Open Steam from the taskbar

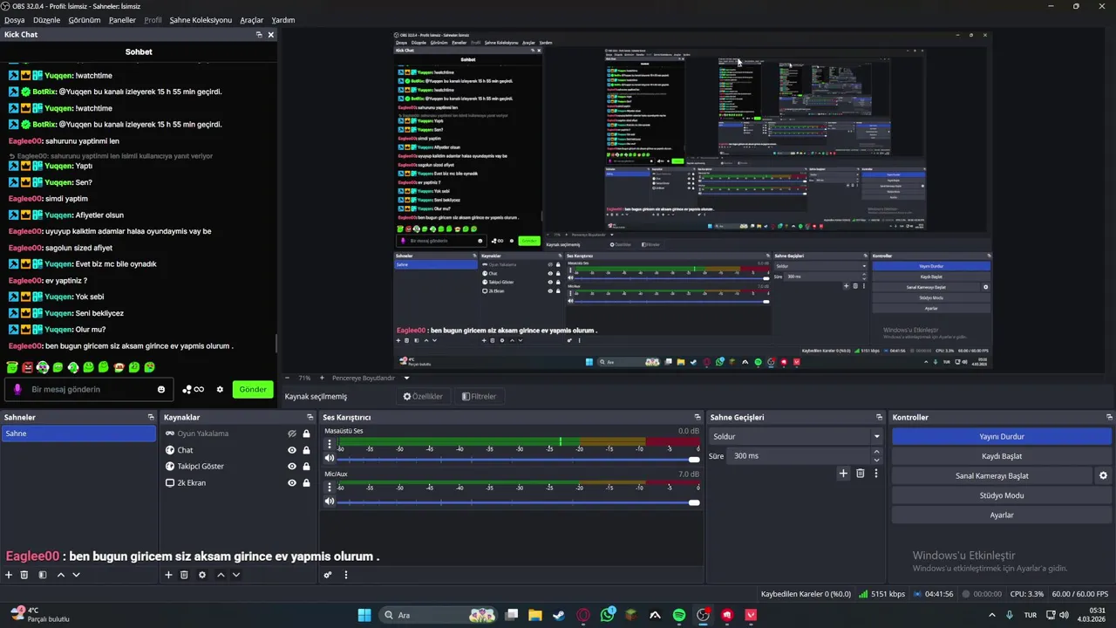pos(559,615)
